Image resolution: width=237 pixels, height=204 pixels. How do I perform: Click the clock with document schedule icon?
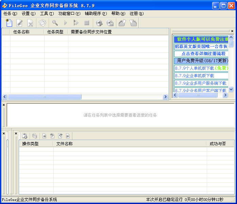tap(110, 23)
